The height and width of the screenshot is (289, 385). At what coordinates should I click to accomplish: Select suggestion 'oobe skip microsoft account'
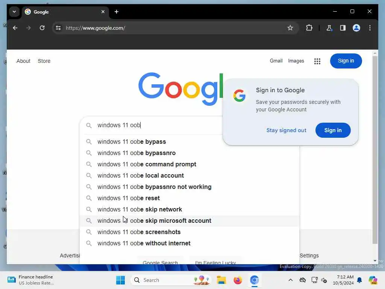(189, 221)
